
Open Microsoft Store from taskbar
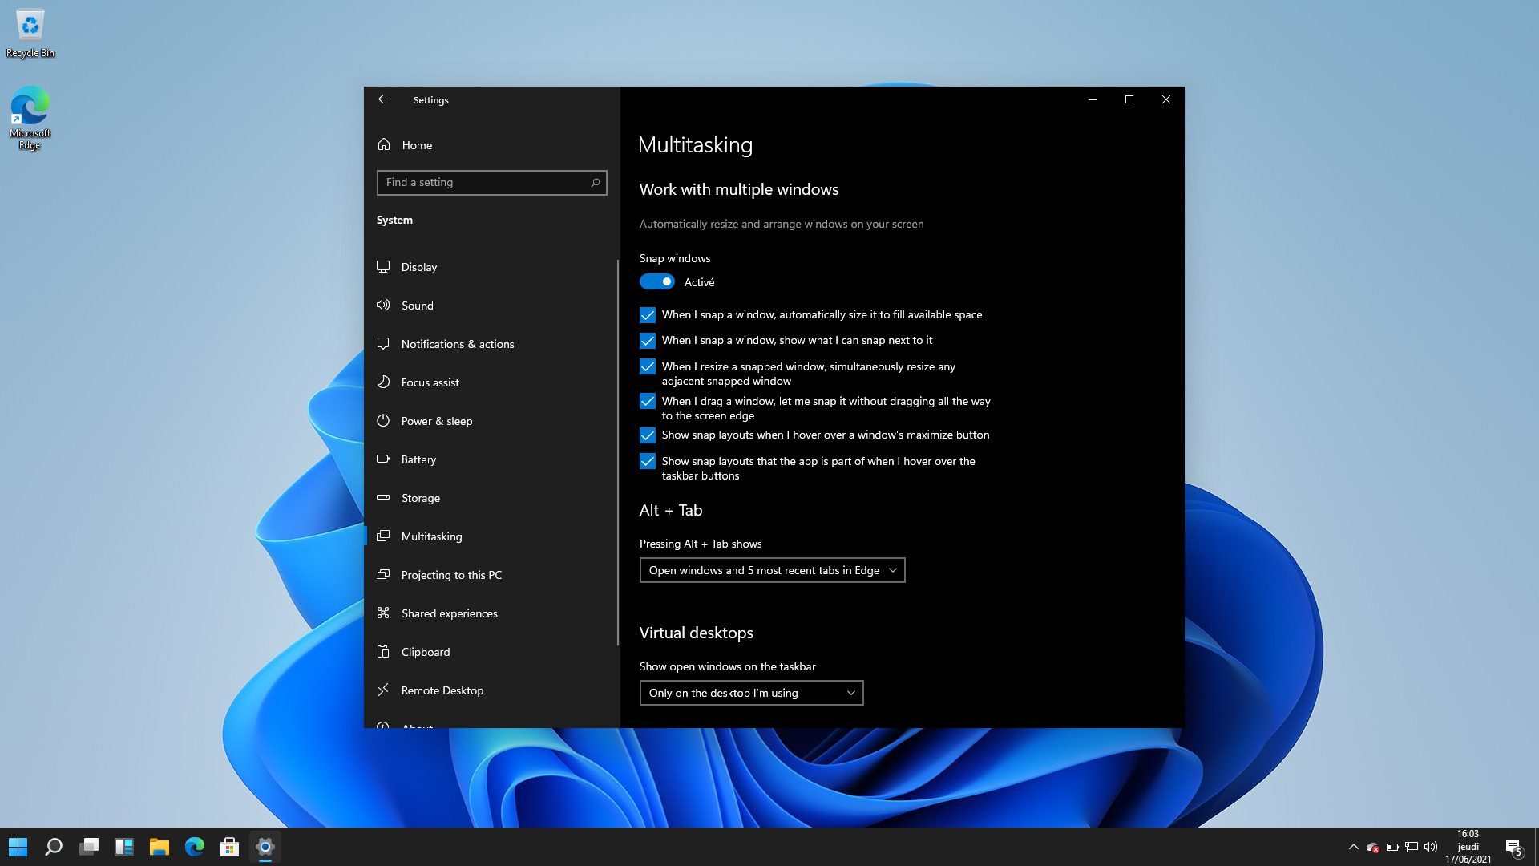pos(230,847)
